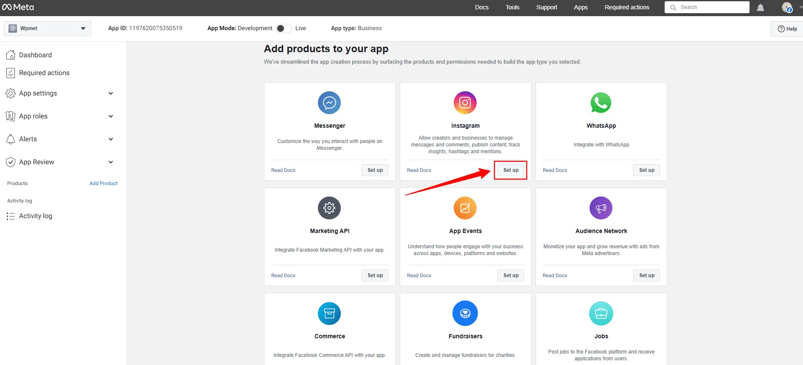
Task: Click the Add products to your app heading
Action: coord(326,49)
